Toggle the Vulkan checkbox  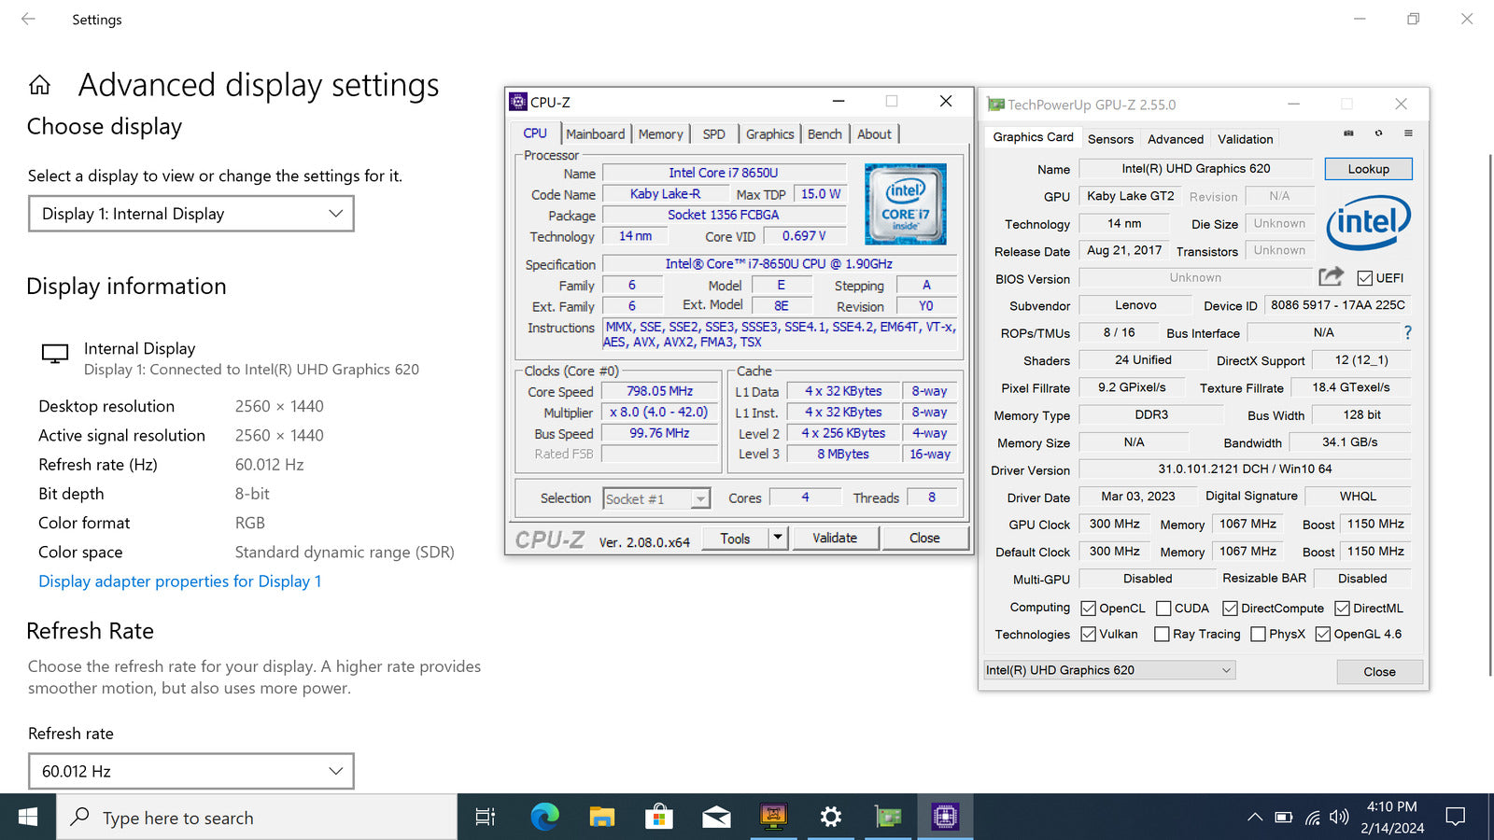coord(1088,634)
